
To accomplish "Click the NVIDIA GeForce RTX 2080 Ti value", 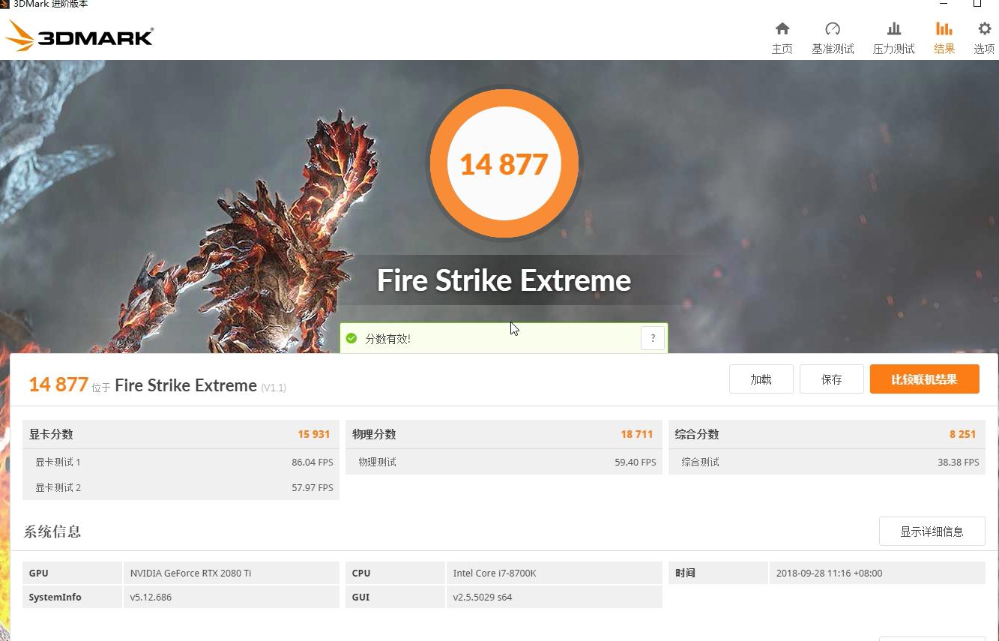I will point(190,573).
